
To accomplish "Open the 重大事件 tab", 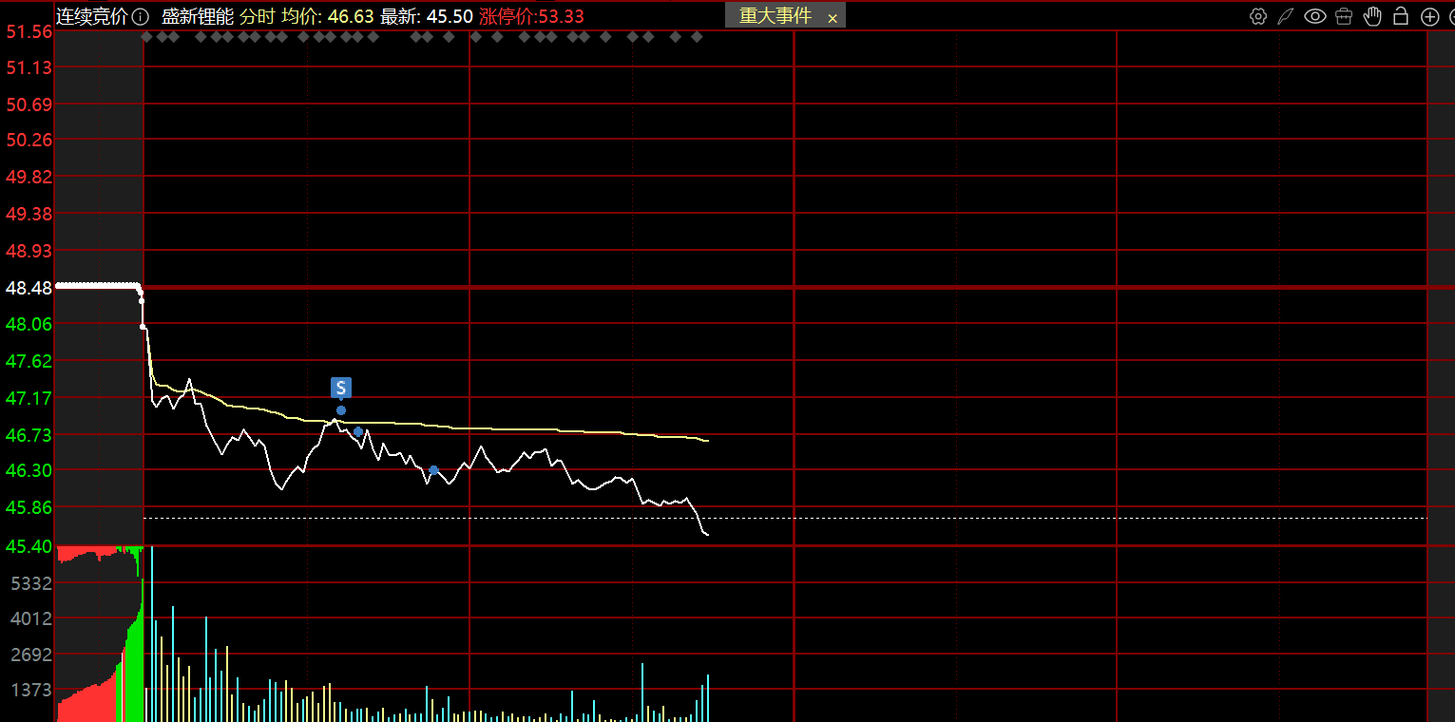I will coord(775,16).
